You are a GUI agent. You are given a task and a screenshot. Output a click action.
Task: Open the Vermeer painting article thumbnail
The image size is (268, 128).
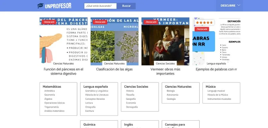point(165,41)
